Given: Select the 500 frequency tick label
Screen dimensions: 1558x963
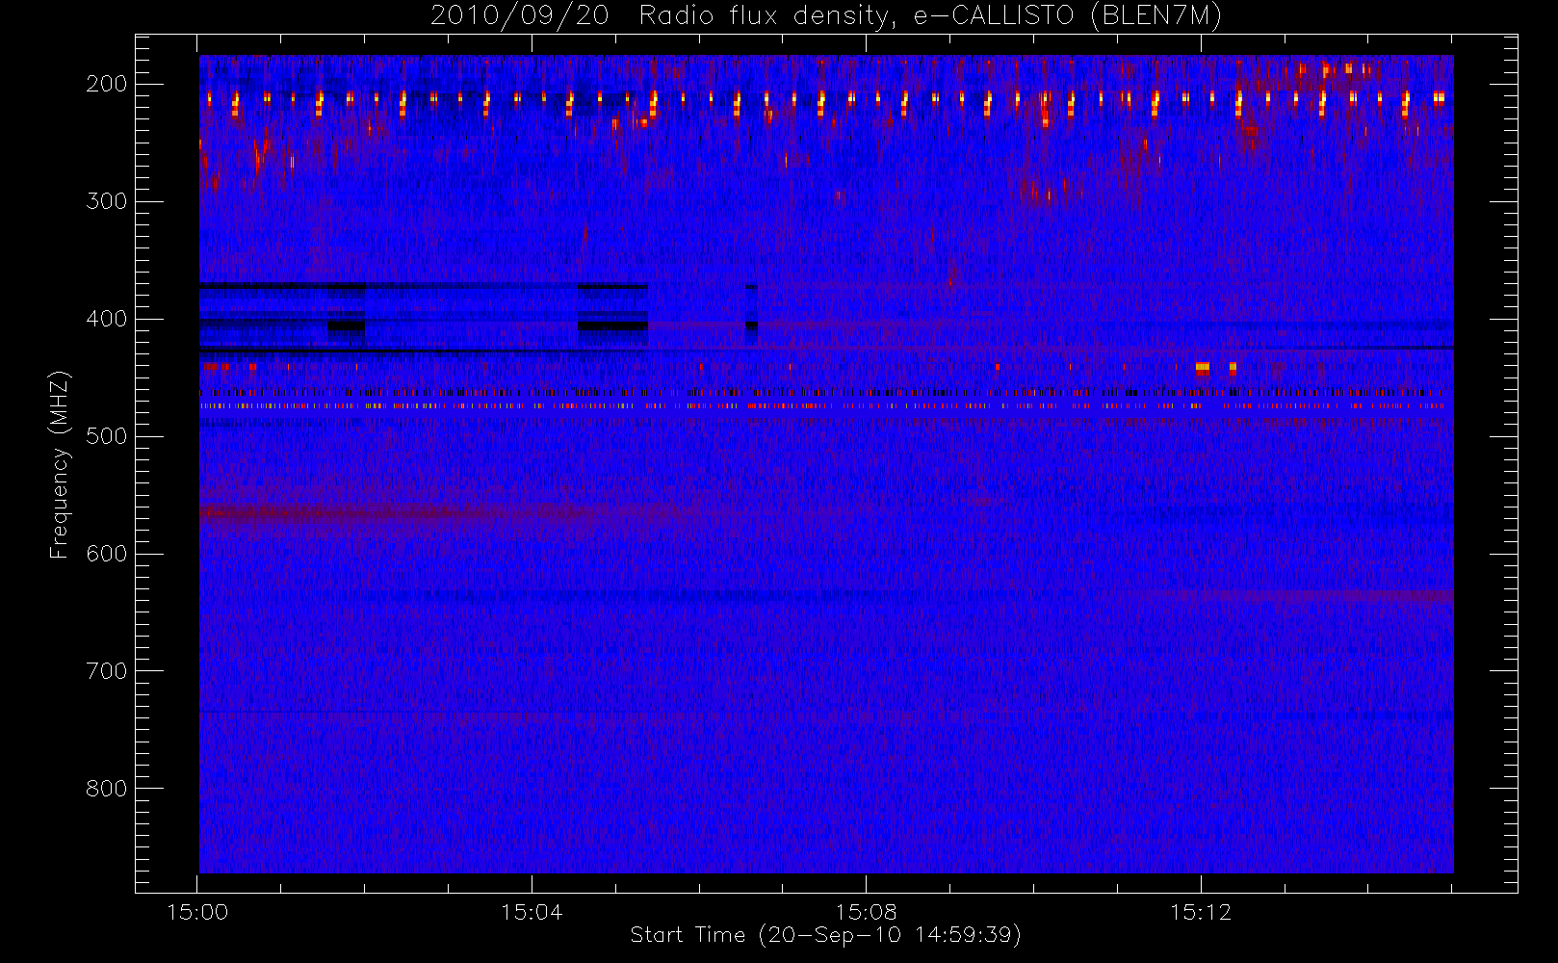Looking at the screenshot, I should pos(107,436).
